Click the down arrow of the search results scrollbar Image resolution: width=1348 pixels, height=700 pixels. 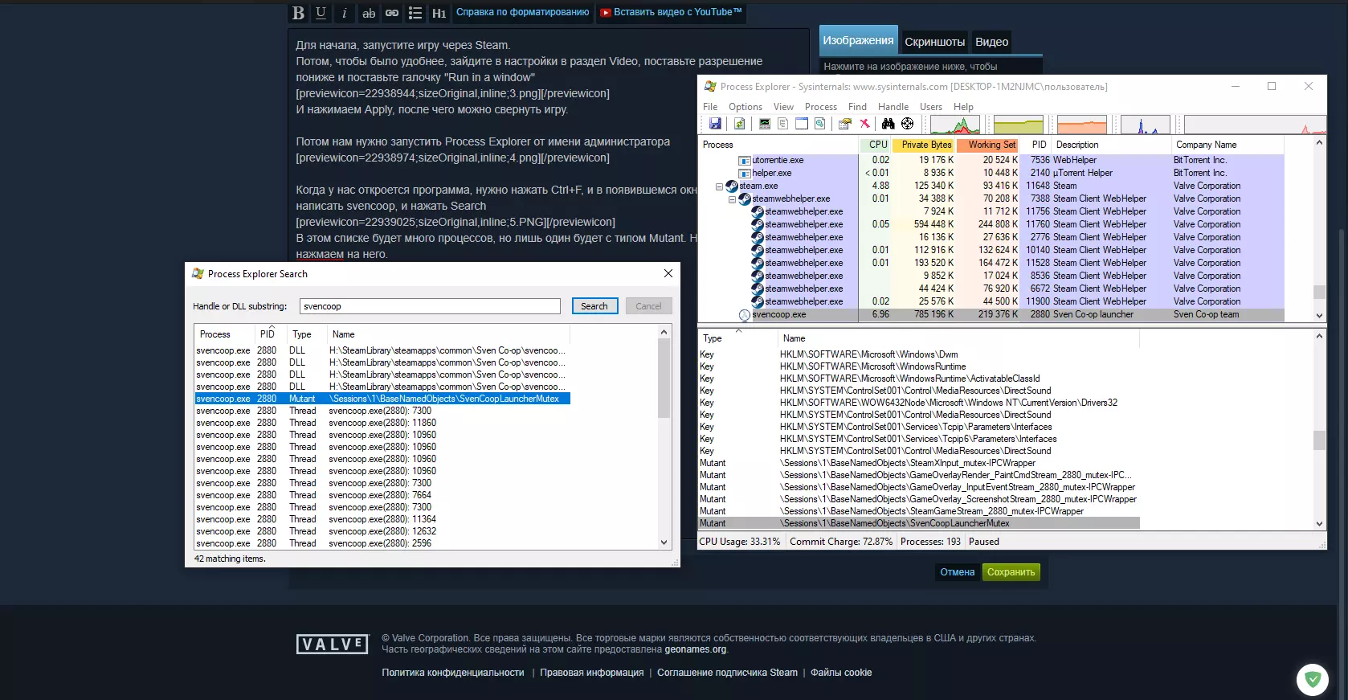coord(664,542)
